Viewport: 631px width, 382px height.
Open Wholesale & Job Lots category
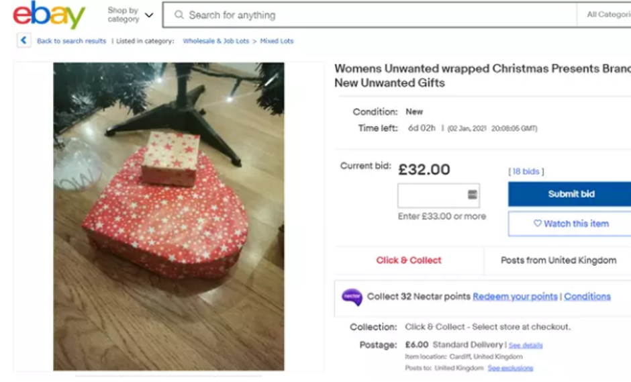(216, 41)
